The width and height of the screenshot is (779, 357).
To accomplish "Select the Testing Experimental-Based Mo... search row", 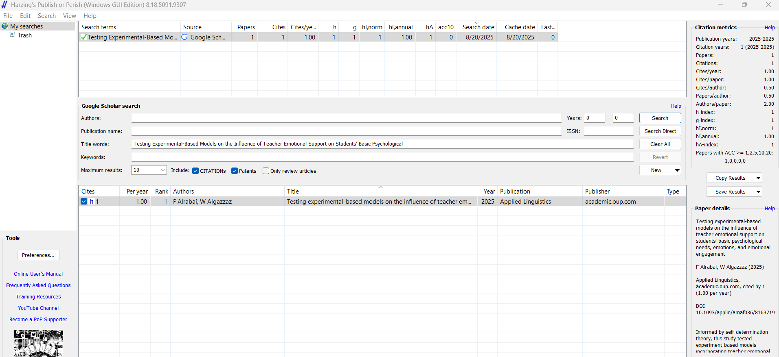I will [x=318, y=37].
